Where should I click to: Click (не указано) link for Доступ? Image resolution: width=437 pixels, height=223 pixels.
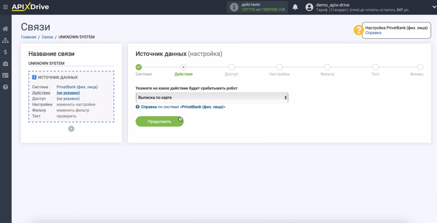(x=68, y=99)
